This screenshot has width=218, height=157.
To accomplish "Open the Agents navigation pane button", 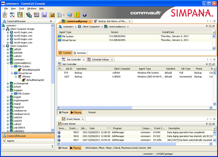I will [x=28, y=141].
